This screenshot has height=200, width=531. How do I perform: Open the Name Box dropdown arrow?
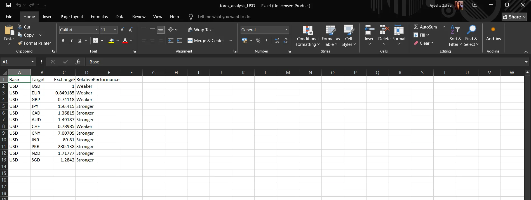point(32,62)
